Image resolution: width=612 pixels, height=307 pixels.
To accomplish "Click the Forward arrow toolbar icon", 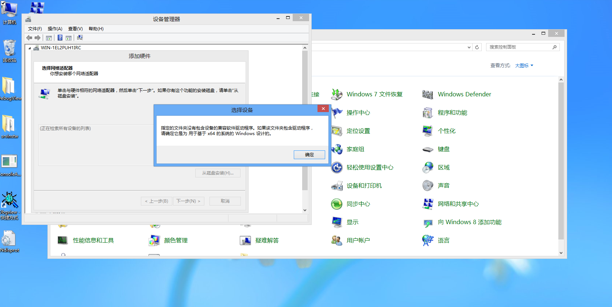I will click(x=38, y=38).
